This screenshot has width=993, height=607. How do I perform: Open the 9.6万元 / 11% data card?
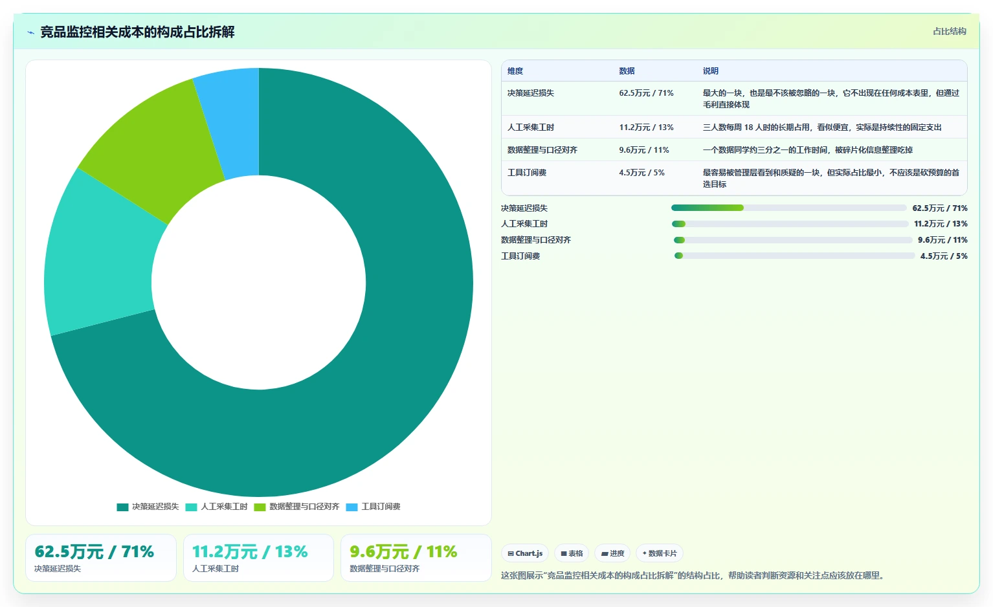416,558
